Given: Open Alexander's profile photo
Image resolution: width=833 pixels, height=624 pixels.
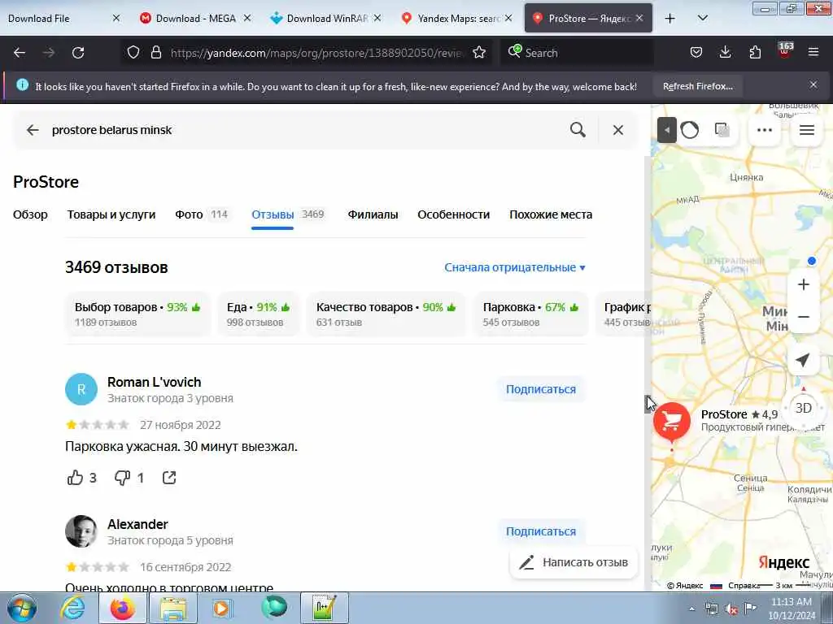Looking at the screenshot, I should pos(81,531).
